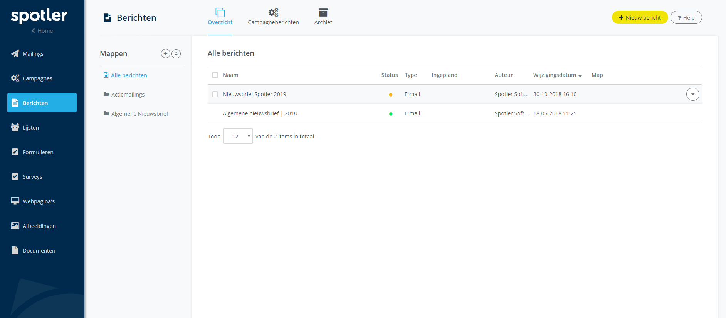726x318 pixels.
Task: Open Documenten in the sidebar menu
Action: (x=42, y=250)
